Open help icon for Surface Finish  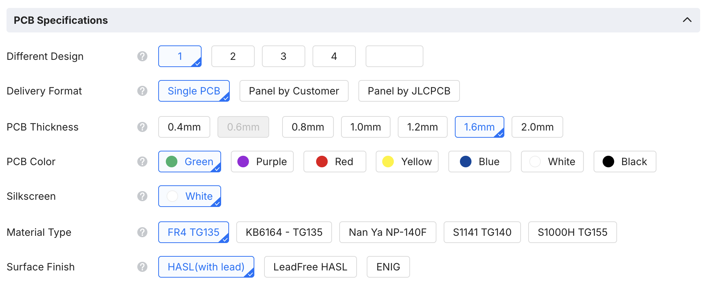click(142, 267)
